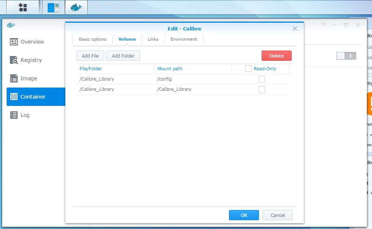Click the Edit - Calibre dialog title
The width and height of the screenshot is (372, 229).
click(x=184, y=29)
